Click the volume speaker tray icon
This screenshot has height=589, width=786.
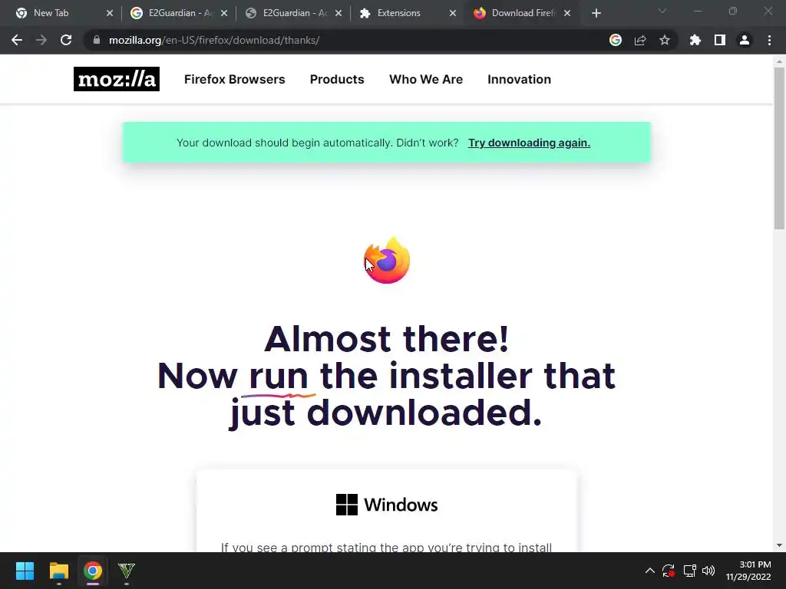tap(708, 571)
